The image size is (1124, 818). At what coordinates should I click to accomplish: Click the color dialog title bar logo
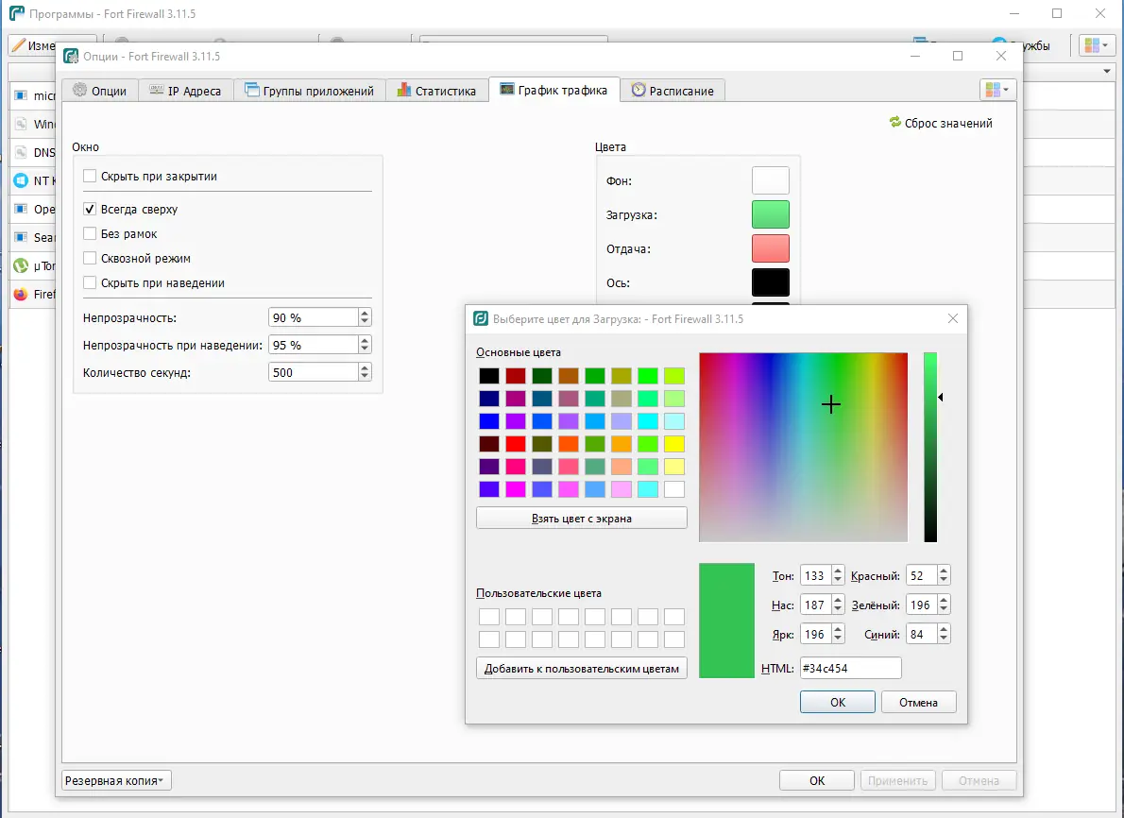click(481, 318)
